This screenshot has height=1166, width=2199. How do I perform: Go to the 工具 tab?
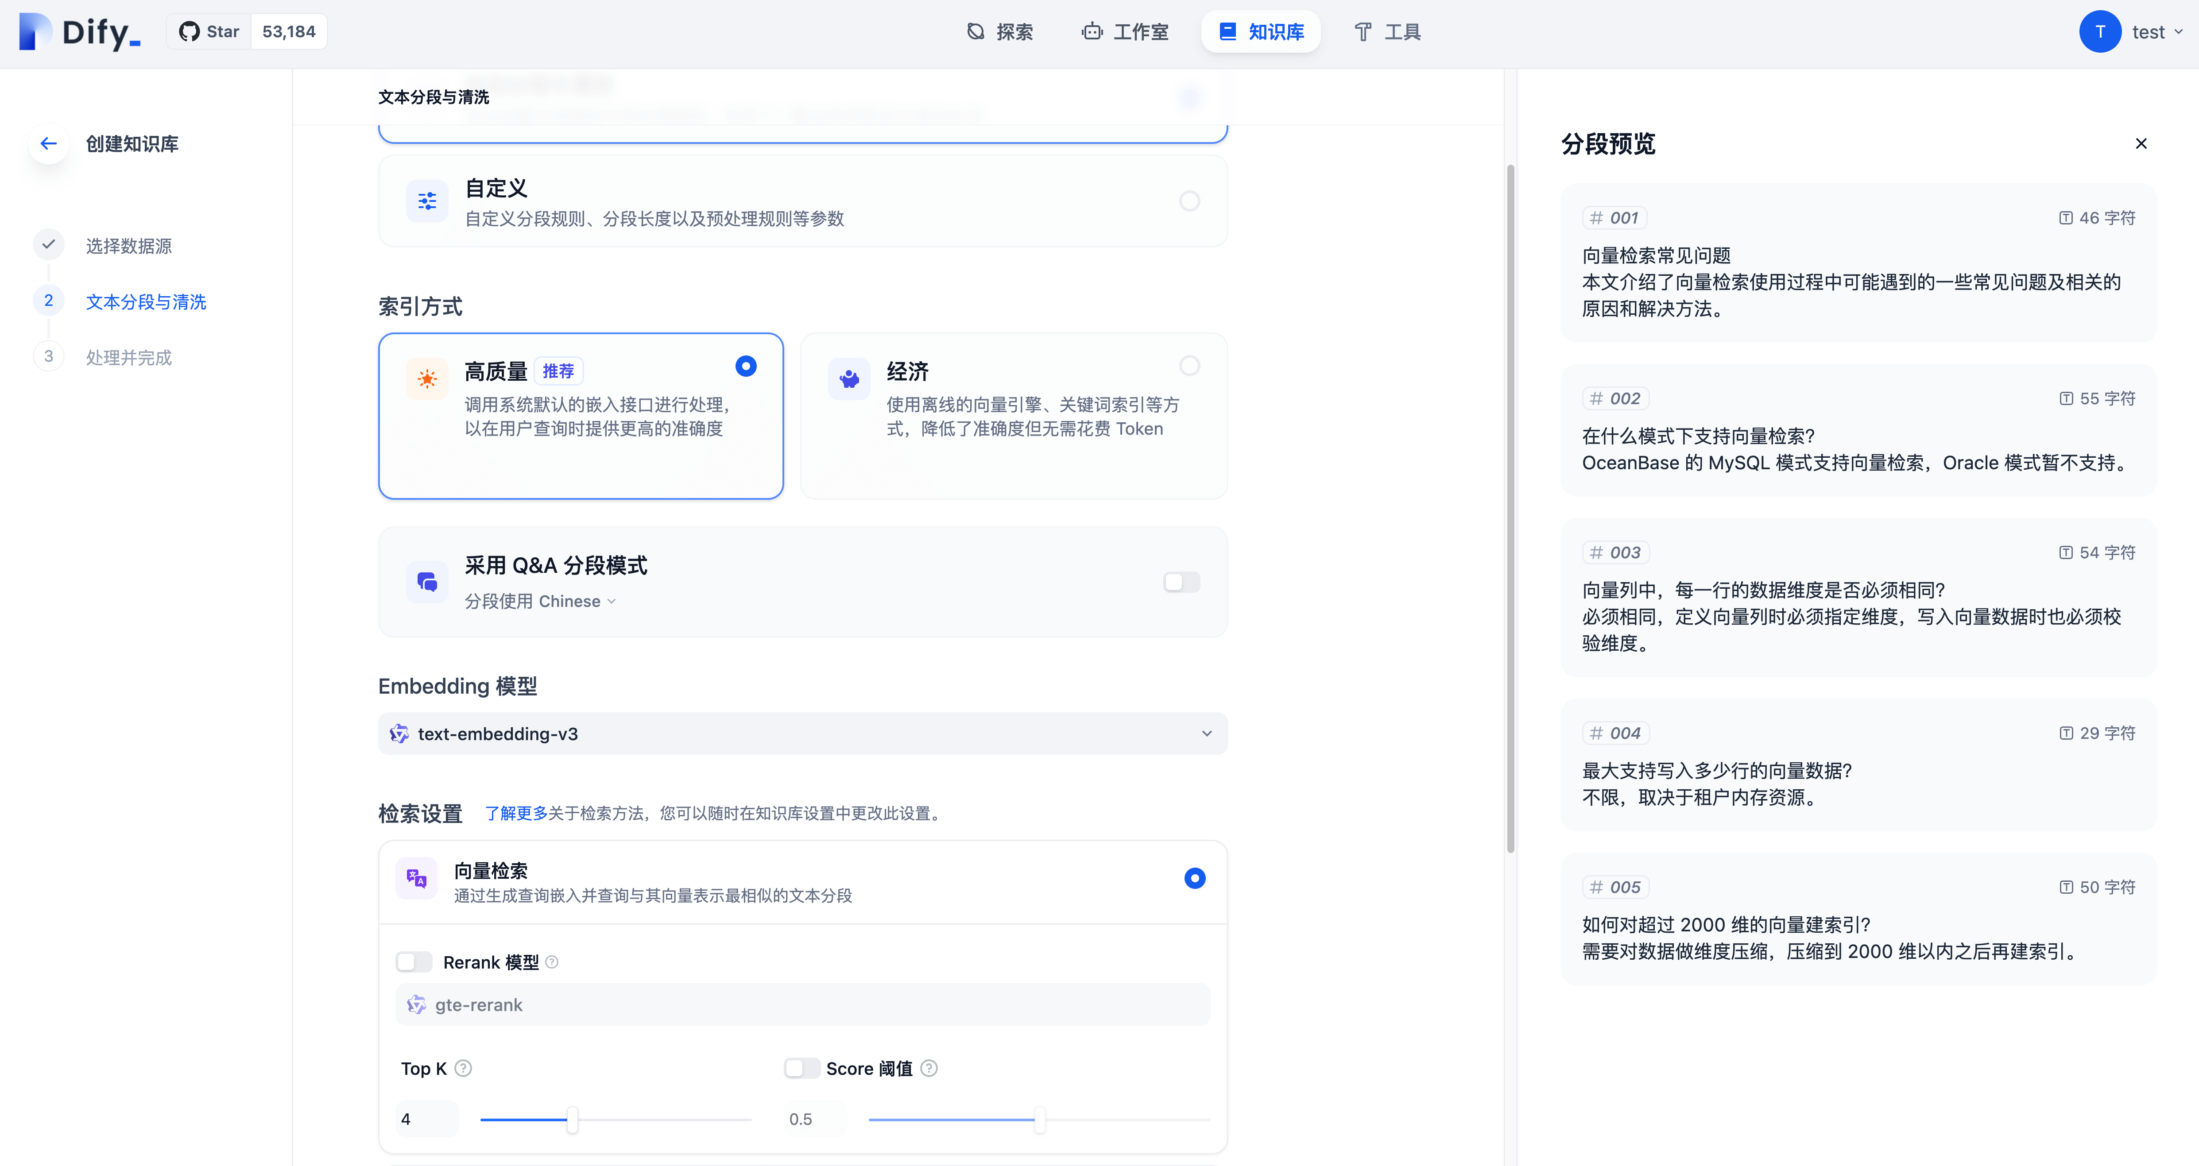pos(1387,31)
